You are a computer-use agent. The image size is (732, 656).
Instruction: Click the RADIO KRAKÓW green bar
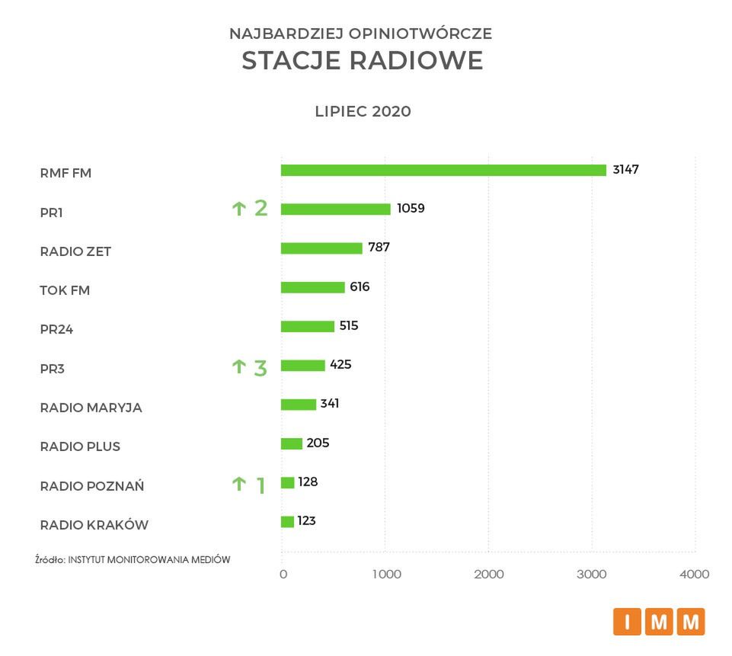288,522
